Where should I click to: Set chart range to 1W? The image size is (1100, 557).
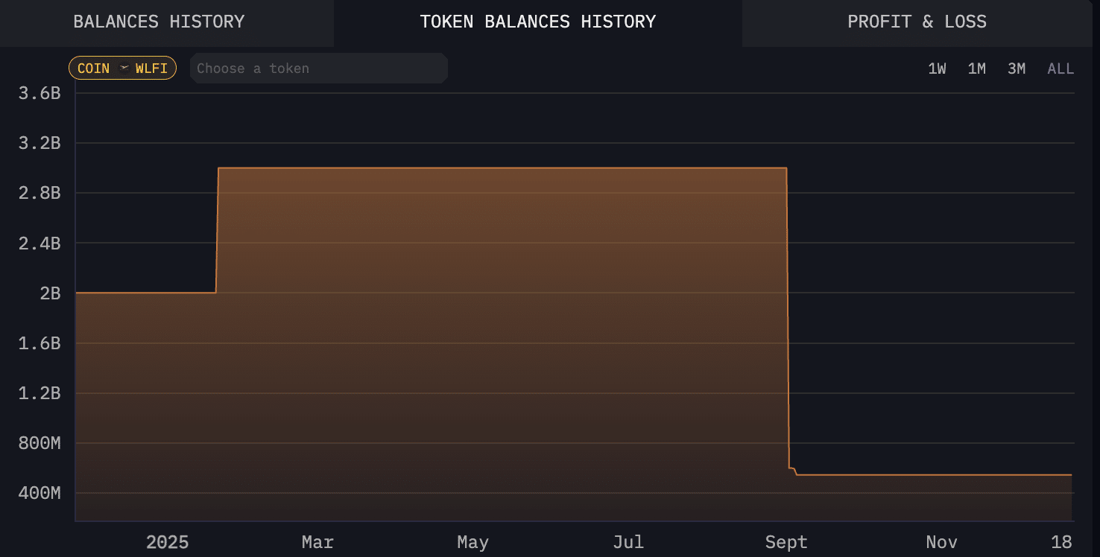[937, 69]
